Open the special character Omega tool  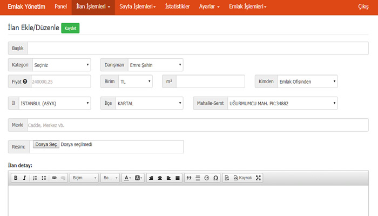(x=215, y=178)
